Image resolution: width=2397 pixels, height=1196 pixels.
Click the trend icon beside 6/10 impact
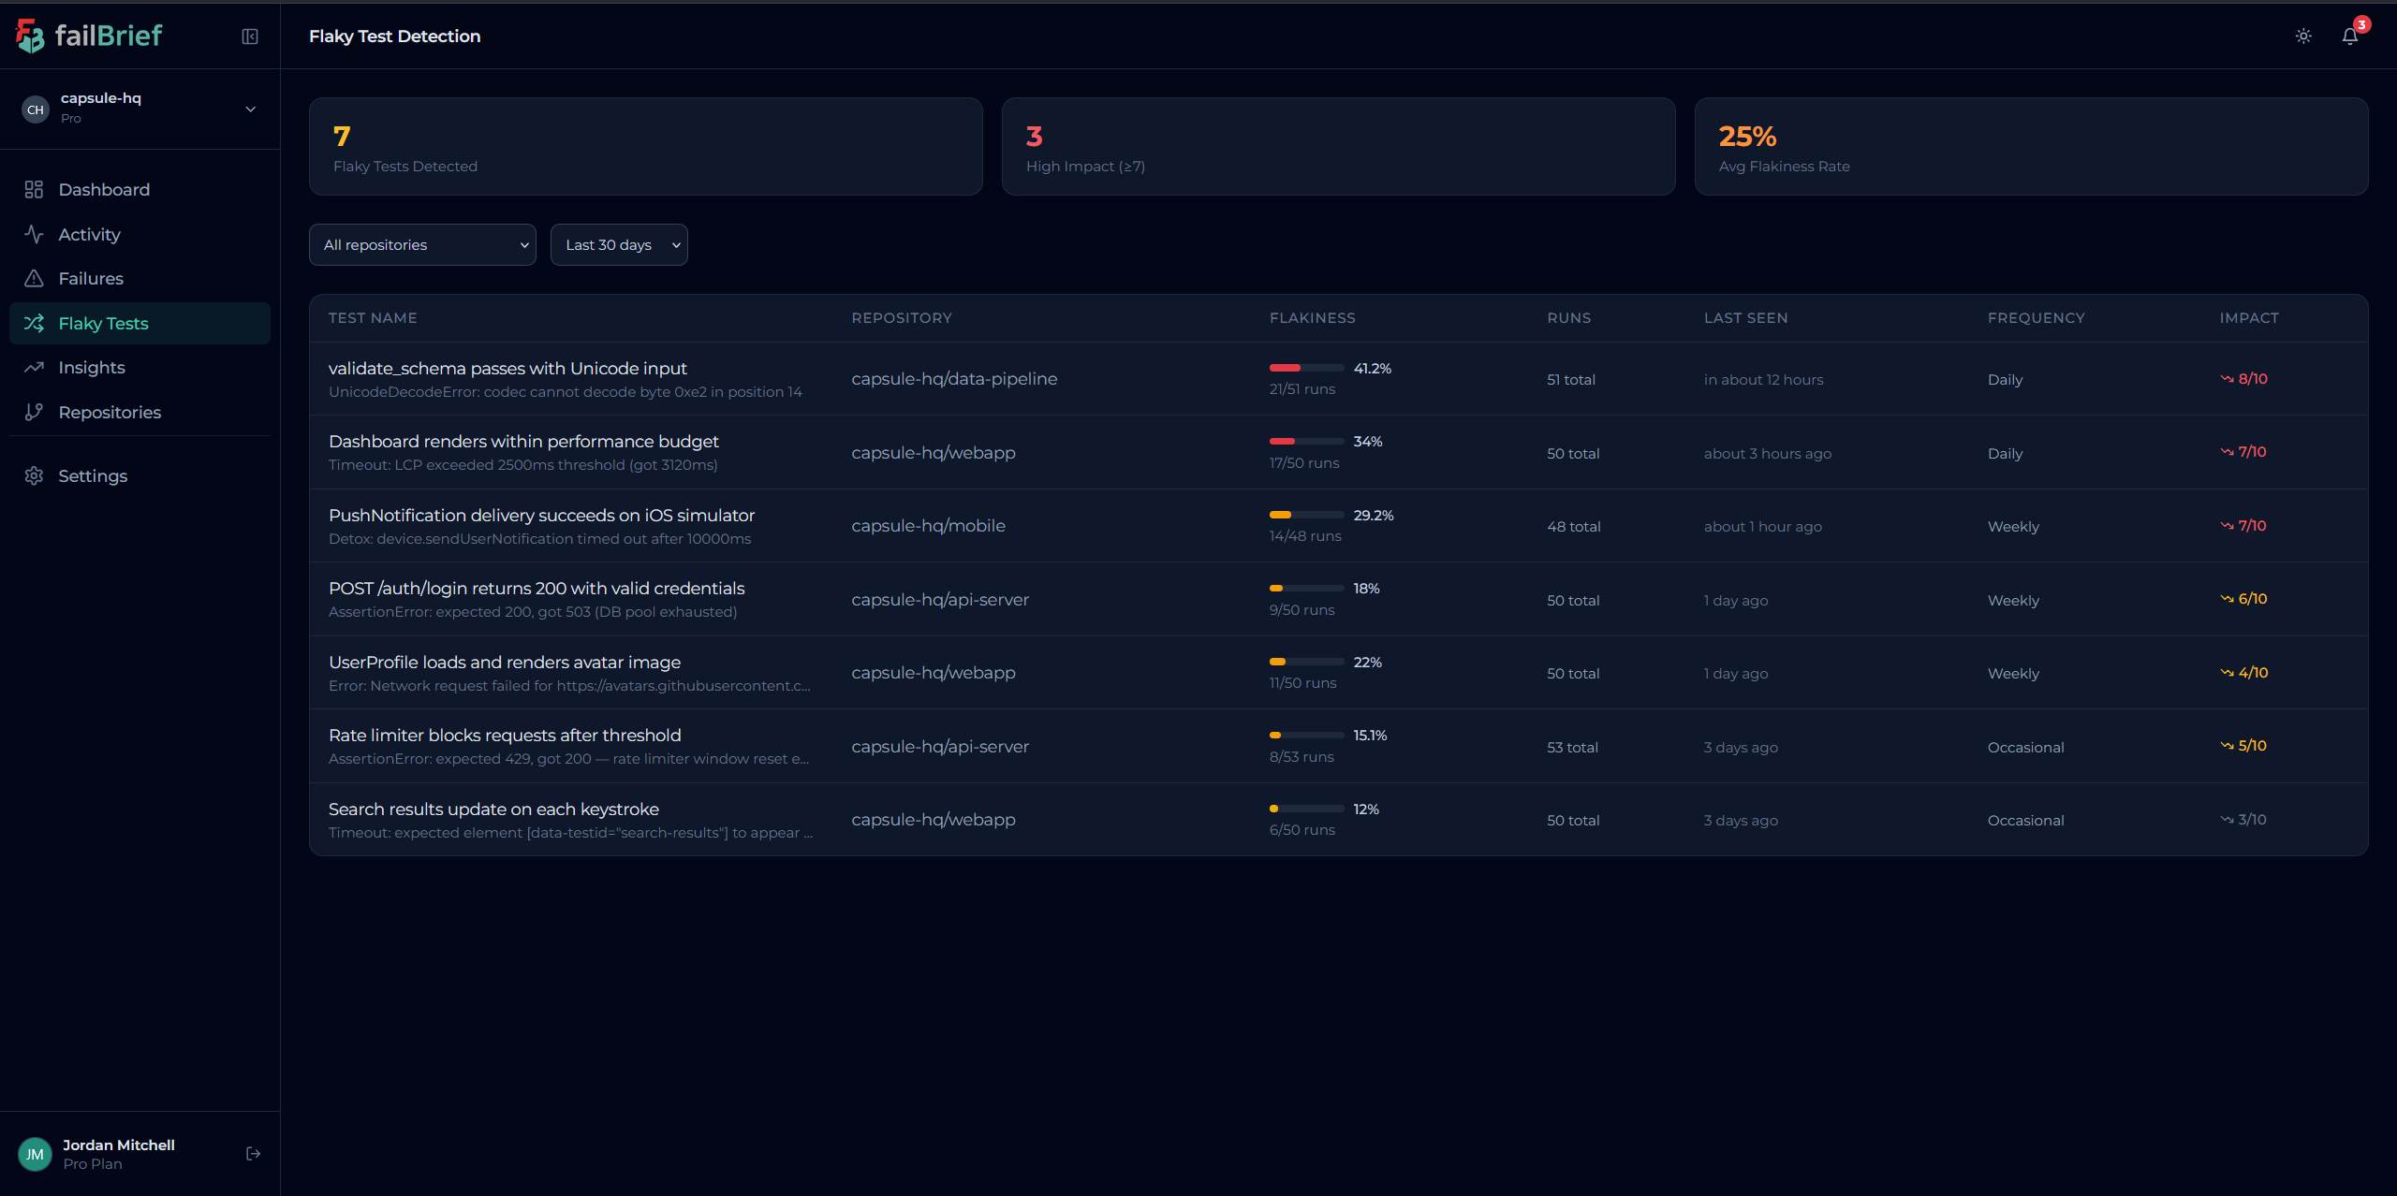(x=2227, y=599)
